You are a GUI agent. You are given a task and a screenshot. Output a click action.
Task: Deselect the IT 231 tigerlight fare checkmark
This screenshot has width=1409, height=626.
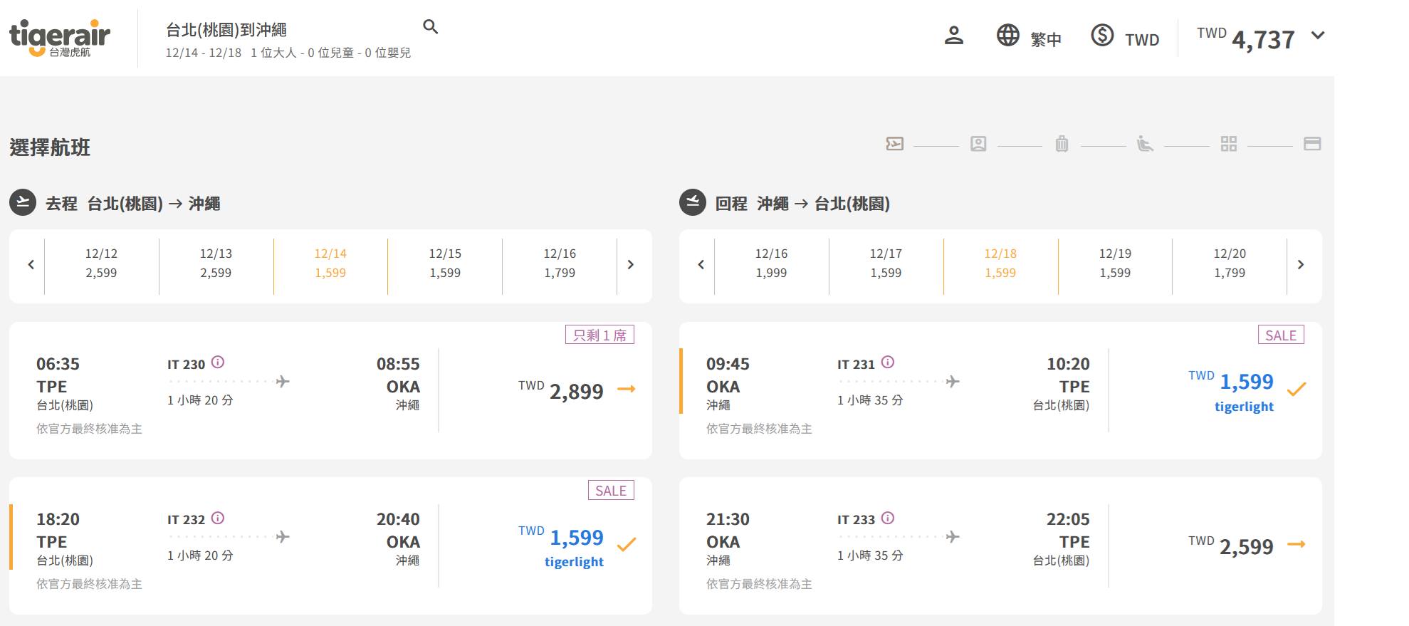1296,390
